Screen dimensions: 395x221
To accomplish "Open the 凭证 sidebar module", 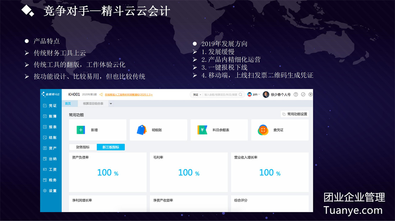I will pos(50,106).
